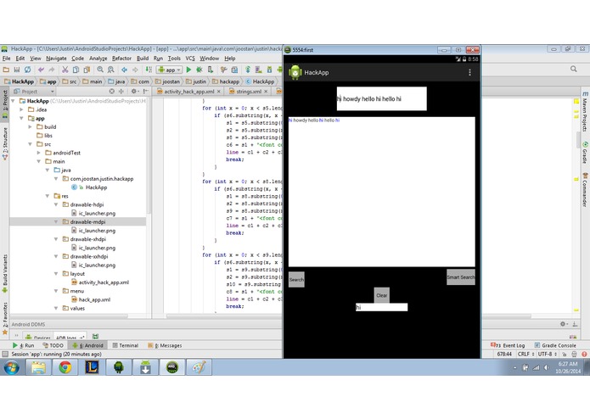Viewport: 590px width, 419px height.
Task: Click the Synchronize refresh icon
Action: coord(27,70)
